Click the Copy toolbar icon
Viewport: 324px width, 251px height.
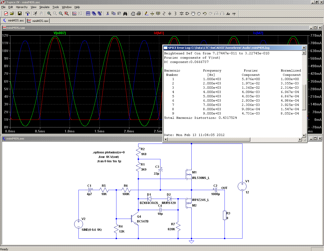(113, 14)
